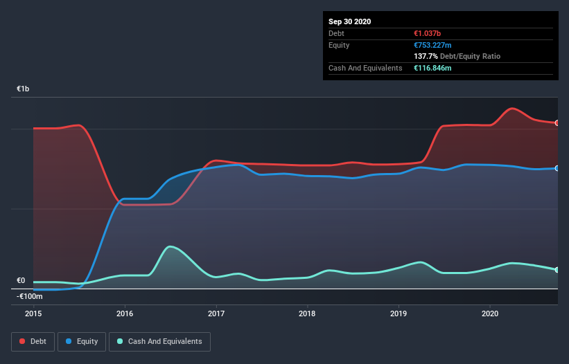This screenshot has height=364, width=569.
Task: Click the 137.7% Debt/Equity Ratio text
Action: pyautogui.click(x=457, y=57)
